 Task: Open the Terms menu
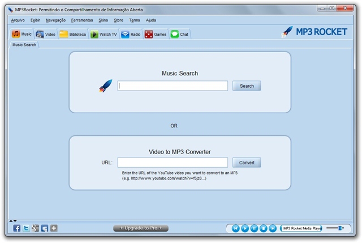(135, 20)
